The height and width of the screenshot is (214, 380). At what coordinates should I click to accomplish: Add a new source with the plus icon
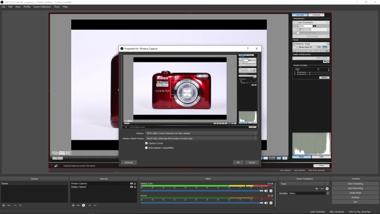[x=73, y=205]
